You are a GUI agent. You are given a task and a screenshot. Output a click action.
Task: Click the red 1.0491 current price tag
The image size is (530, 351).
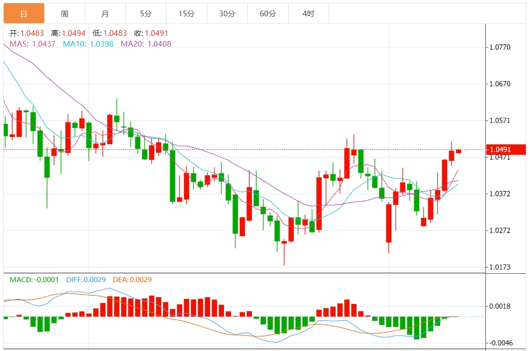(506, 149)
